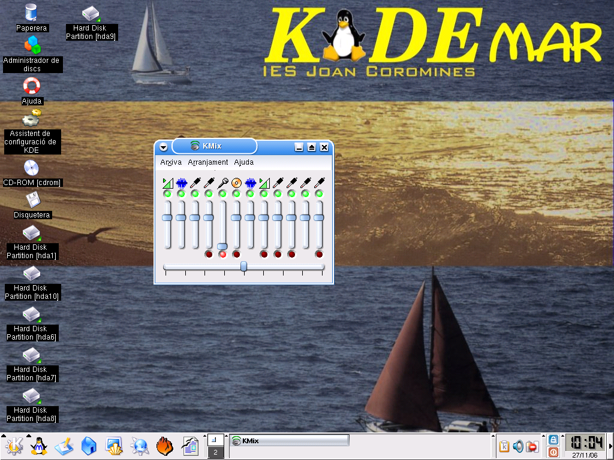
Task: Open the K menu launcher in the panel
Action: pyautogui.click(x=13, y=446)
